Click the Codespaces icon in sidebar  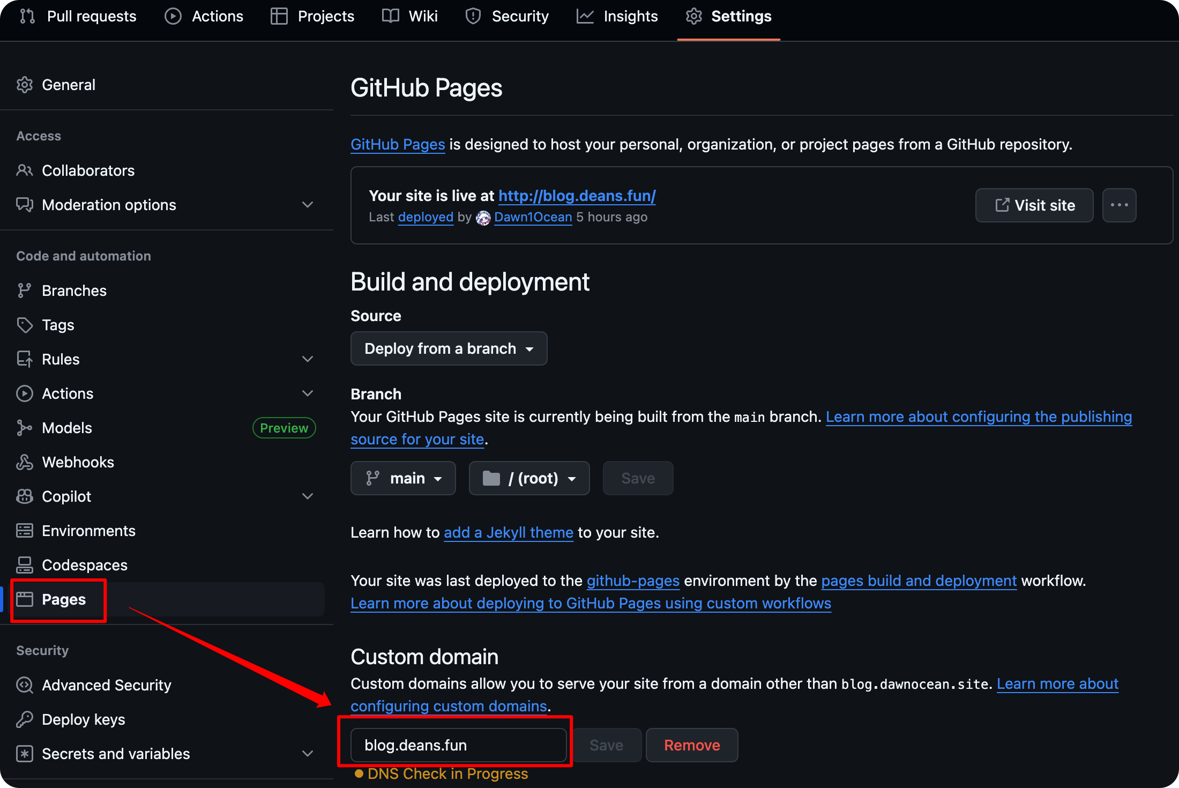pyautogui.click(x=25, y=564)
